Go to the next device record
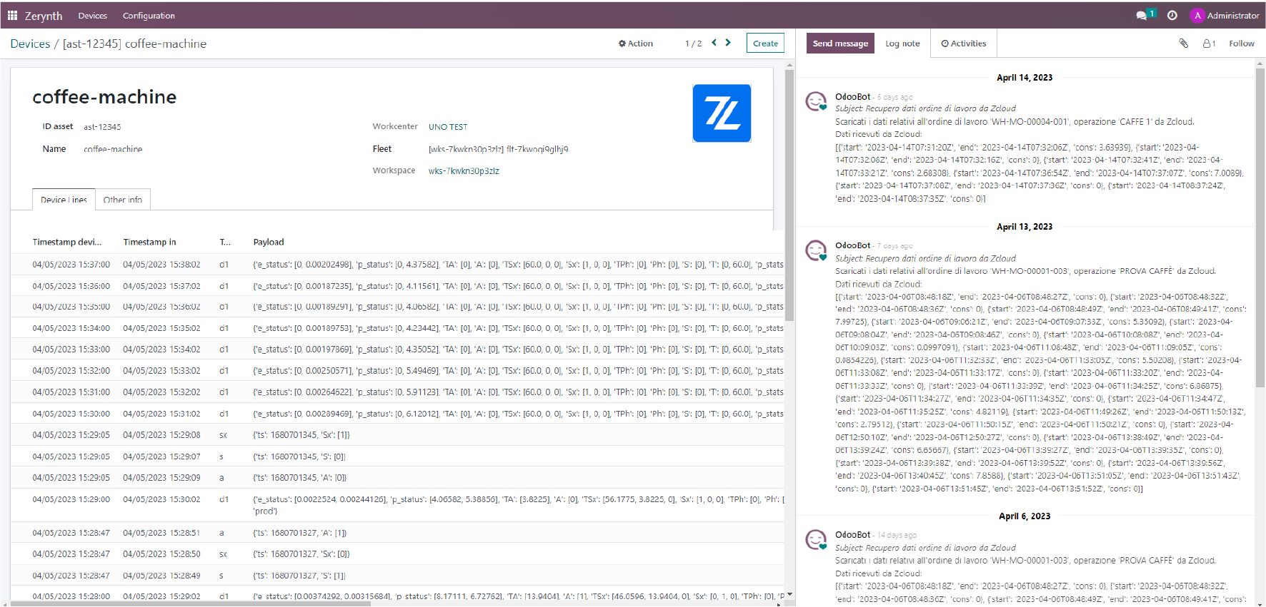Image resolution: width=1266 pixels, height=607 pixels. pyautogui.click(x=728, y=43)
